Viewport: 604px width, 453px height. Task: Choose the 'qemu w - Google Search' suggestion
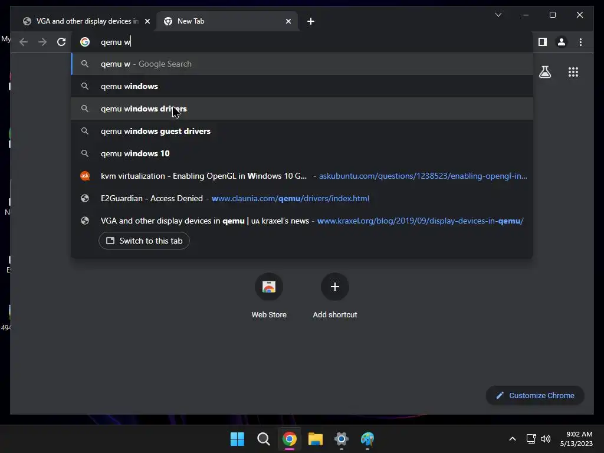pyautogui.click(x=302, y=64)
